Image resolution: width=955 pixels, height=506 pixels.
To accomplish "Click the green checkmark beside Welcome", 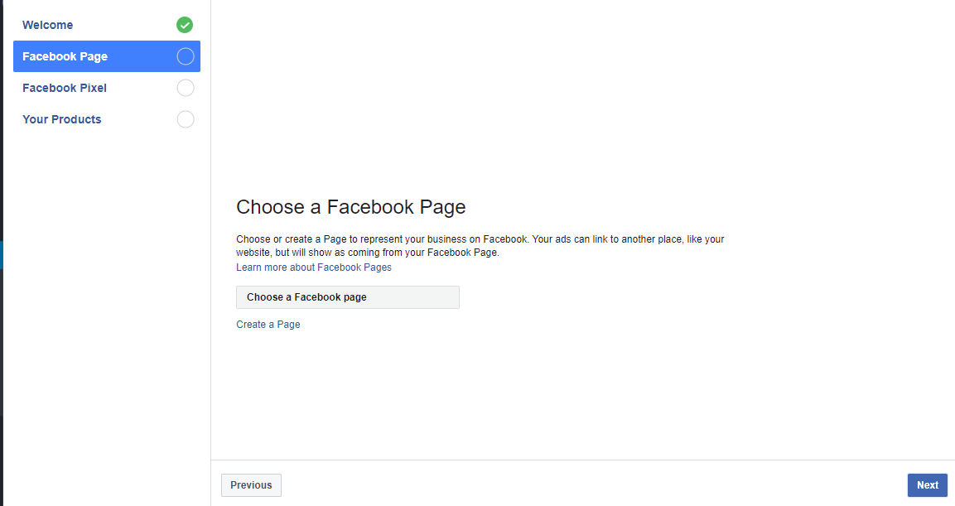I will pyautogui.click(x=185, y=25).
